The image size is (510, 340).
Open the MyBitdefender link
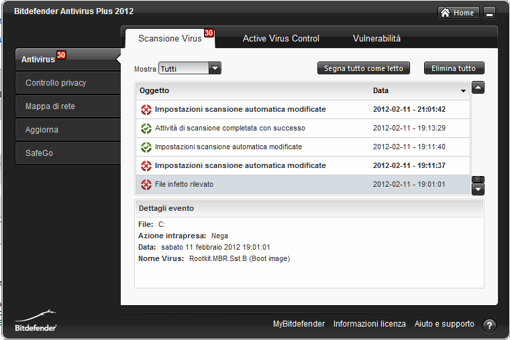[x=299, y=324]
